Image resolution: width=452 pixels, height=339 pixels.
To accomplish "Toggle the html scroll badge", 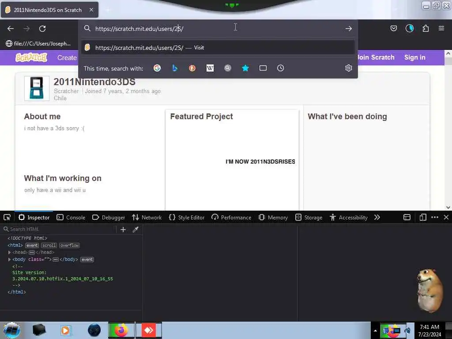I will tap(49, 245).
